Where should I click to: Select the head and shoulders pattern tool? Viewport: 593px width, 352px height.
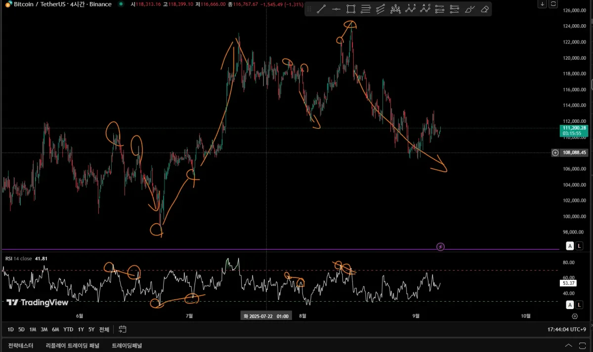pos(395,9)
